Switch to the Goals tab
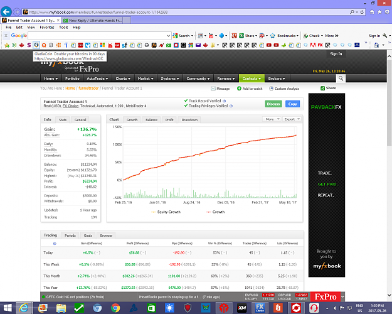 [88, 235]
